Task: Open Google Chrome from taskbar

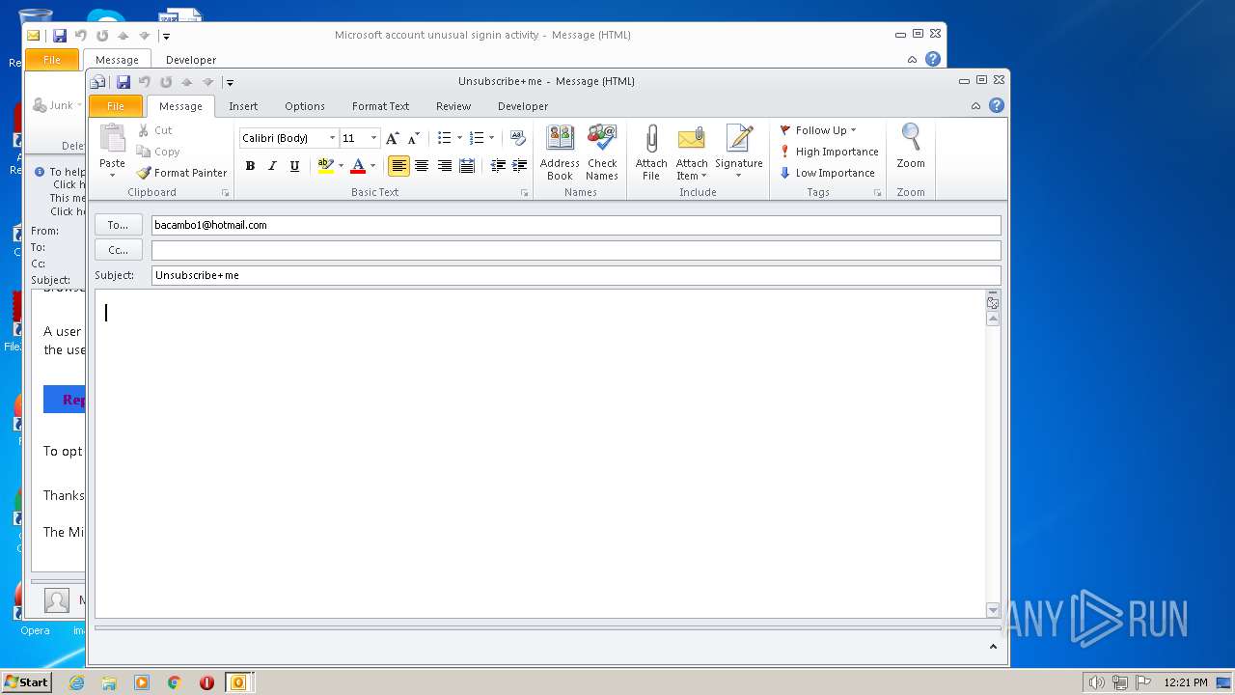Action: (175, 682)
